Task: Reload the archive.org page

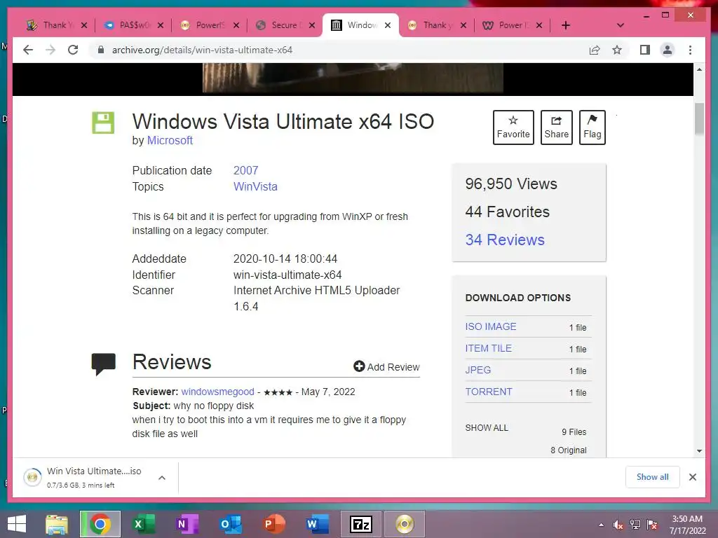Action: click(73, 50)
